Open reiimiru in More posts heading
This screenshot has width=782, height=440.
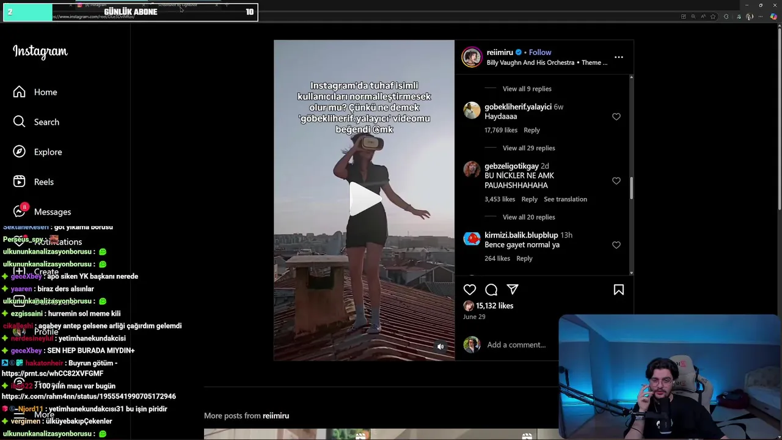[x=276, y=416]
